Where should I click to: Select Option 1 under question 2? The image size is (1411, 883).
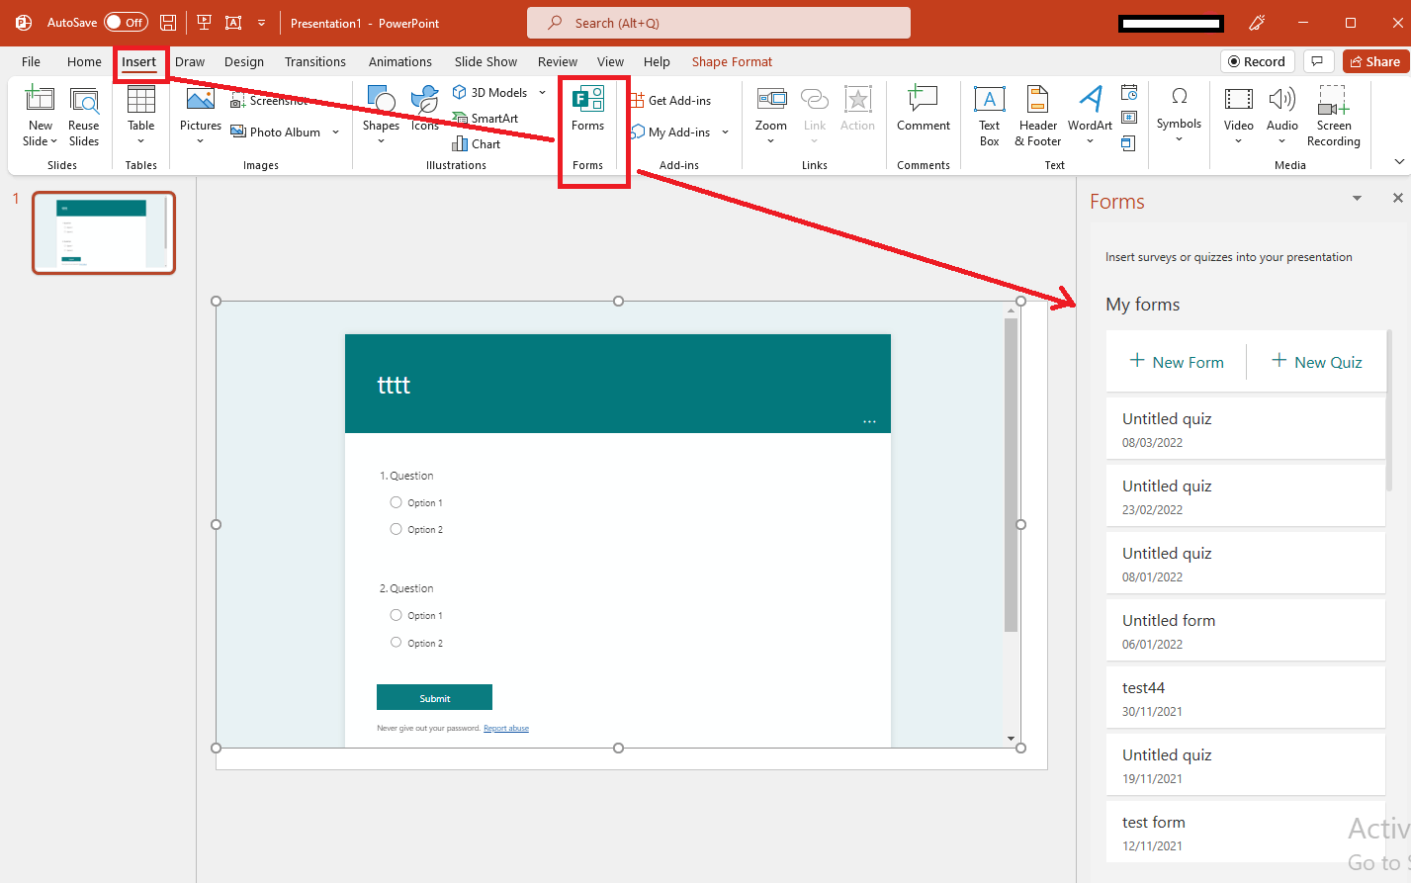click(396, 615)
